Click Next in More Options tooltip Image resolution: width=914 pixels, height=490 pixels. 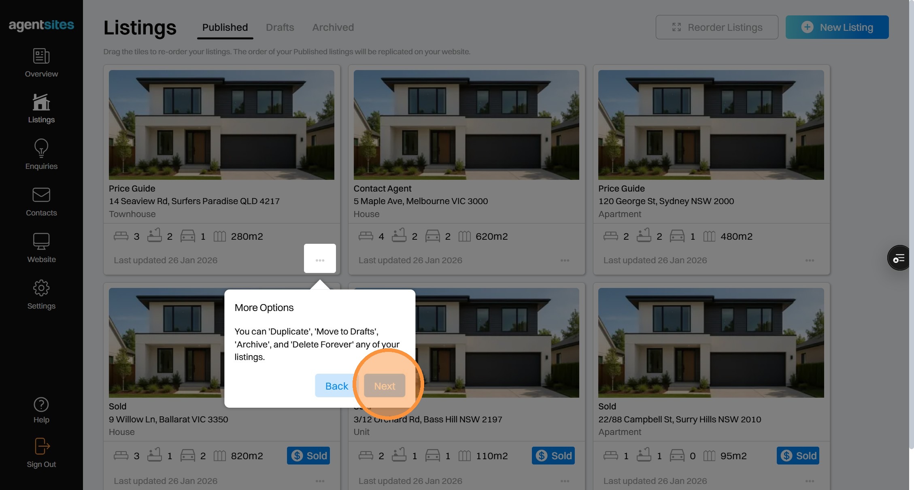(x=384, y=386)
